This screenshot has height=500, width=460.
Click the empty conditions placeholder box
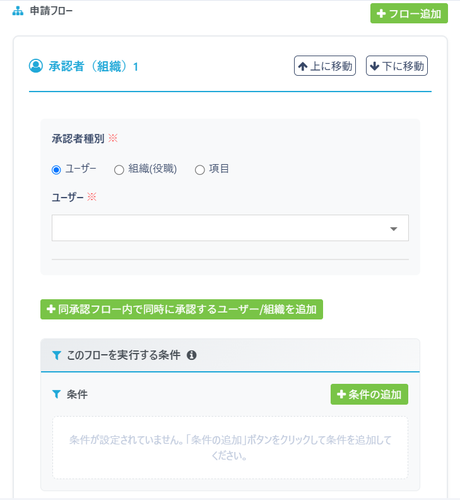(x=230, y=447)
